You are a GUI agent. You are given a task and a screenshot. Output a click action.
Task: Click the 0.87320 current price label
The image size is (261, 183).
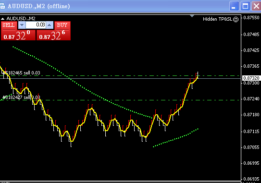(x=251, y=78)
